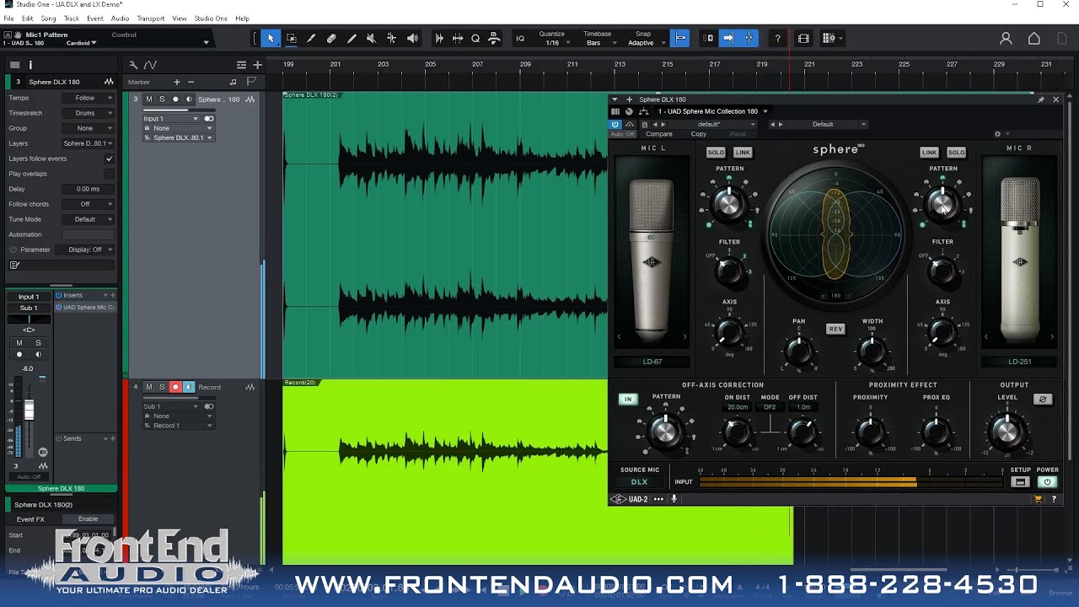Click the Copy button in plugin header
The height and width of the screenshot is (607, 1079).
pos(699,134)
